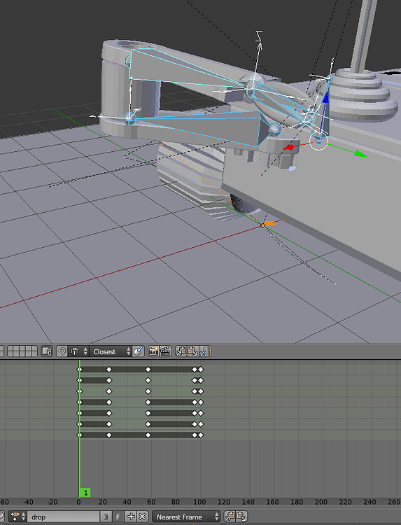
Task: Select top-row keyframe at frame 100
Action: pos(200,370)
